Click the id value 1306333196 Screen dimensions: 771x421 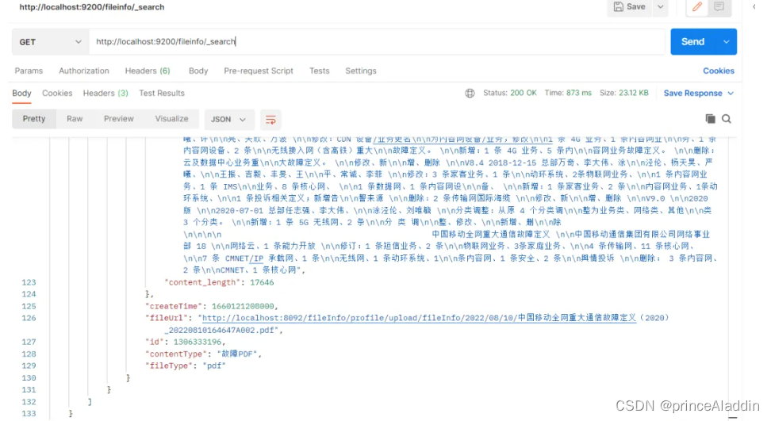click(x=198, y=342)
